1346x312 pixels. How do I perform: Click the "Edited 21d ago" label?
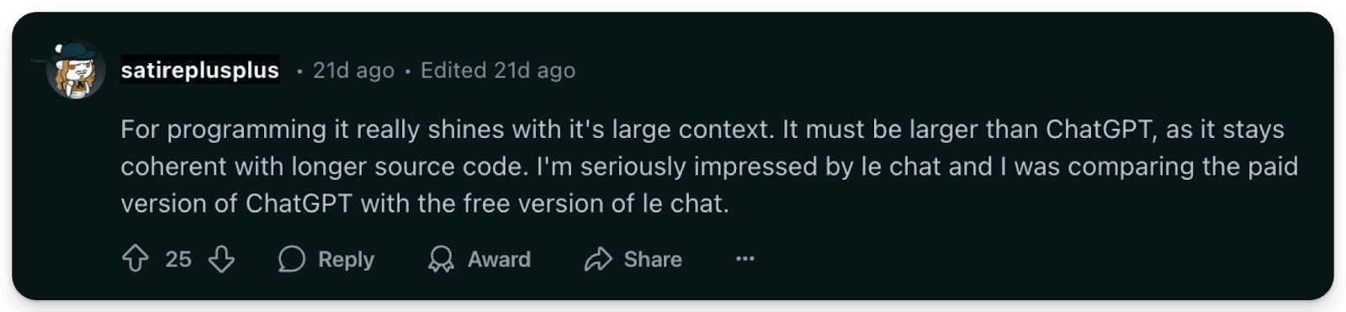pos(498,71)
